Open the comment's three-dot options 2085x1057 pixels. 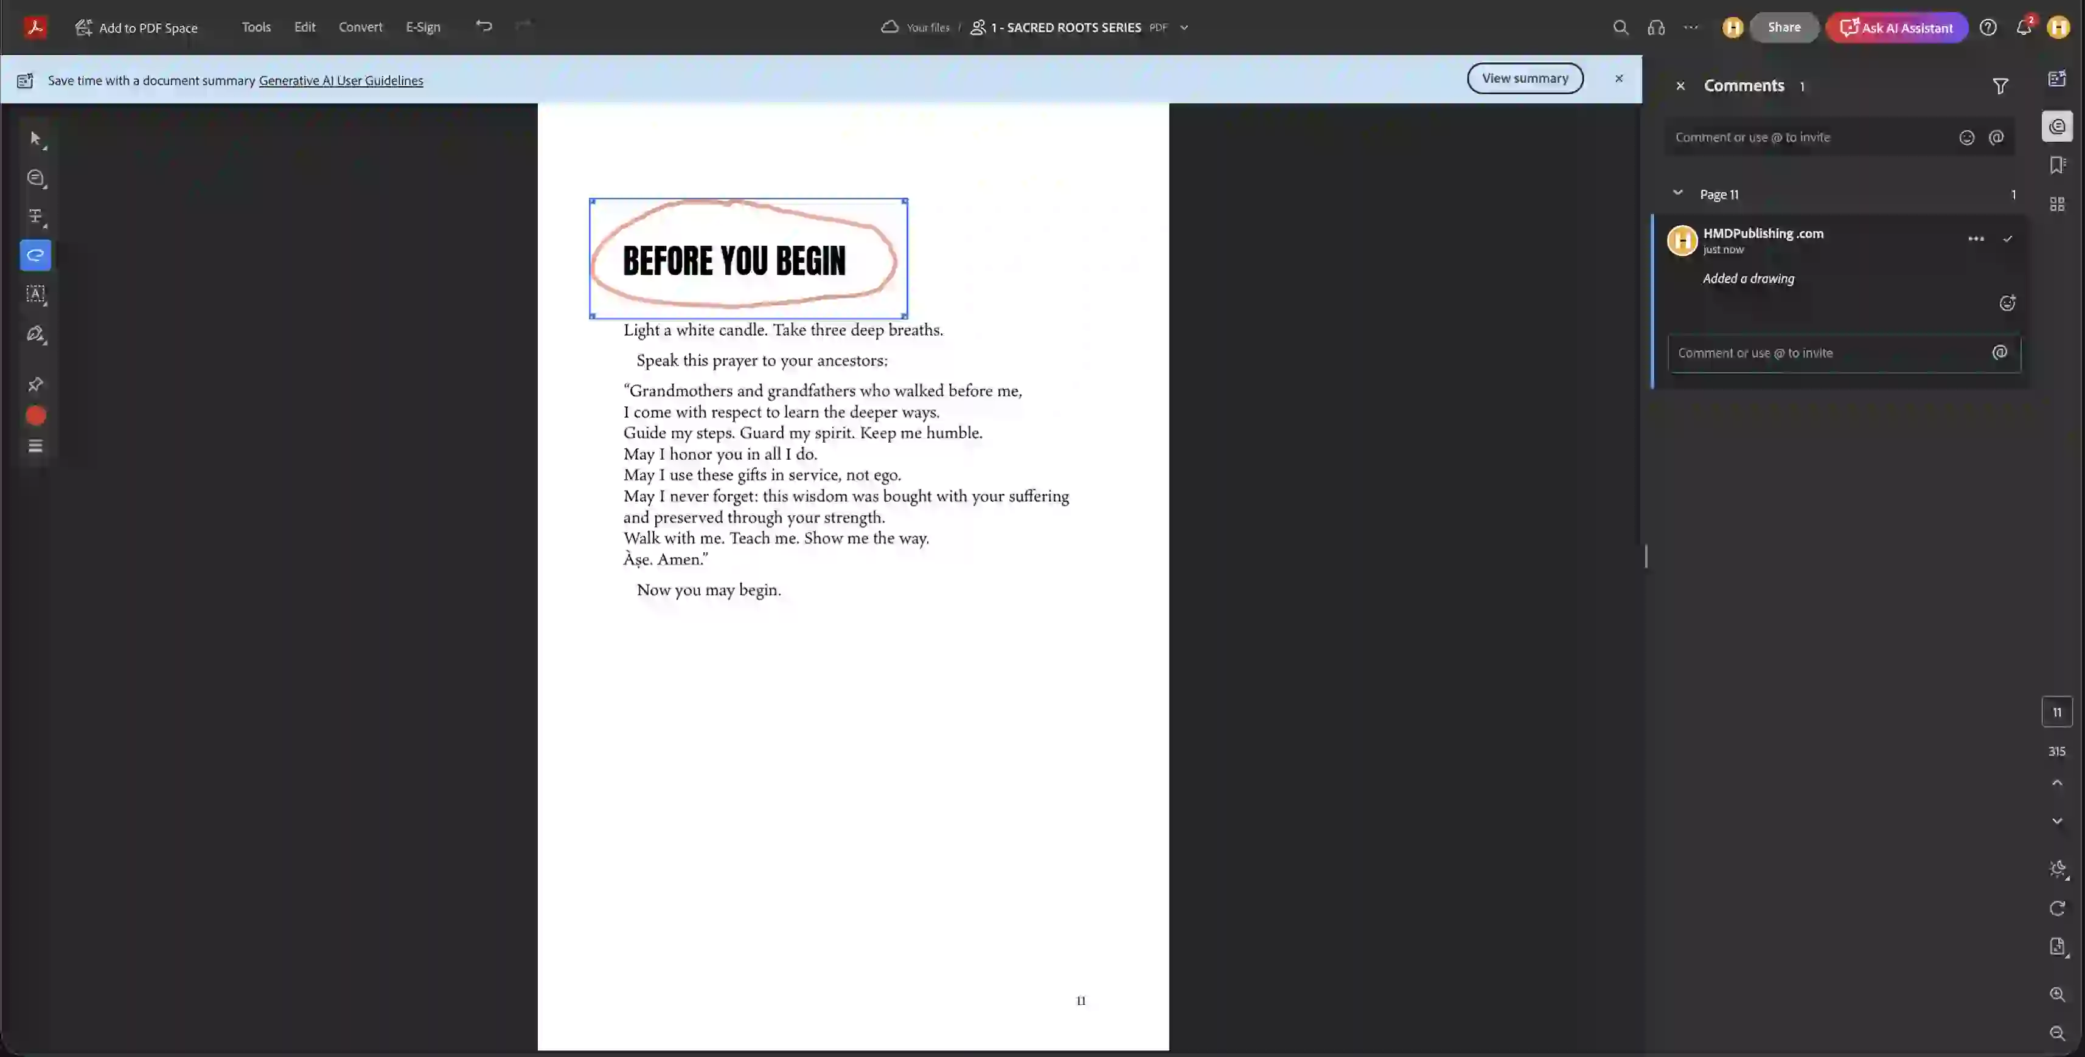point(1975,239)
